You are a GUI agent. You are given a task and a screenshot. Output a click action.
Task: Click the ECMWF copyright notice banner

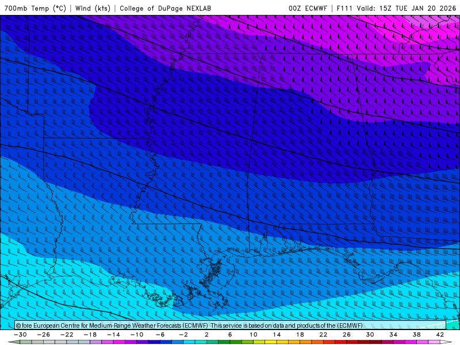click(231, 325)
